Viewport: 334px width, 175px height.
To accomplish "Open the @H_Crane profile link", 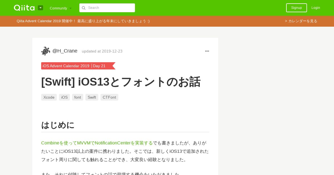I will (x=65, y=51).
